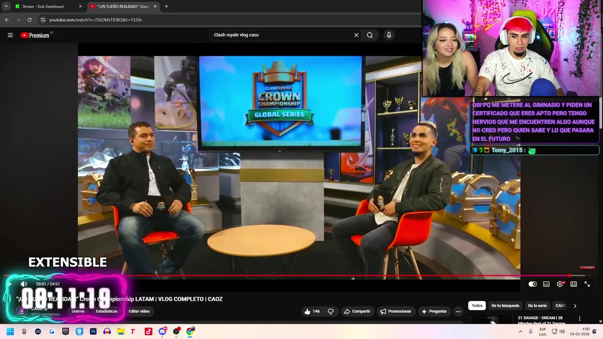This screenshot has width=603, height=339.
Task: Open Discord from the taskbar
Action: click(163, 331)
